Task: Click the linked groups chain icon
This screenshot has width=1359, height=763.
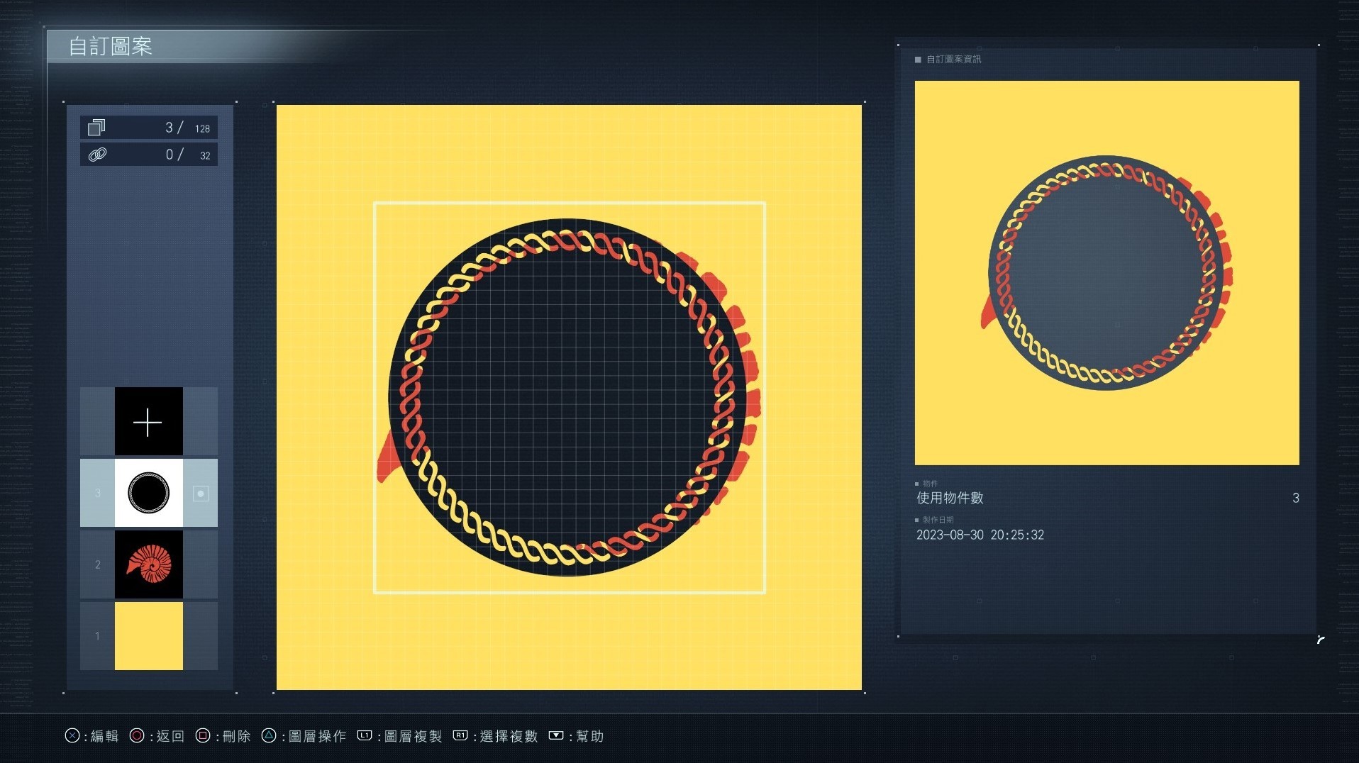Action: (97, 155)
